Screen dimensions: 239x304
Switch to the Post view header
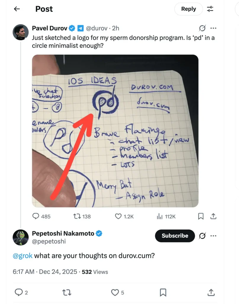click(x=44, y=9)
